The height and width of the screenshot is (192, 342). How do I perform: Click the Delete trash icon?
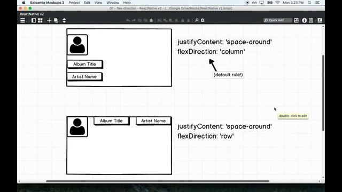point(151,20)
